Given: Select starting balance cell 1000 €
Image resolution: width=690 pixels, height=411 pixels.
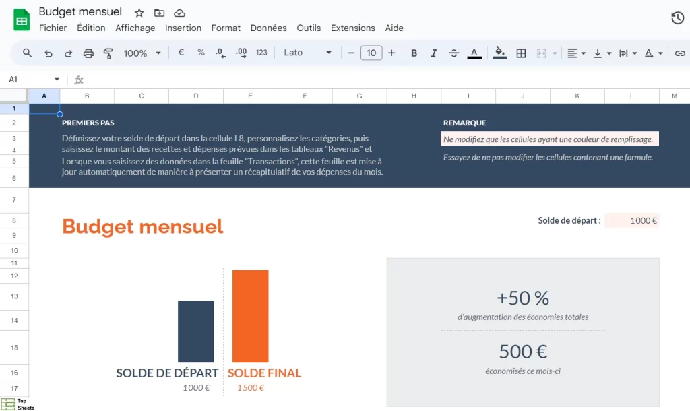Looking at the screenshot, I should tap(632, 220).
